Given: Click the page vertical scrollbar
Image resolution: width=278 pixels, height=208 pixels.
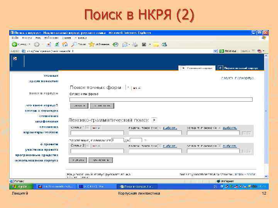Looking at the screenshot, I should coord(266,116).
